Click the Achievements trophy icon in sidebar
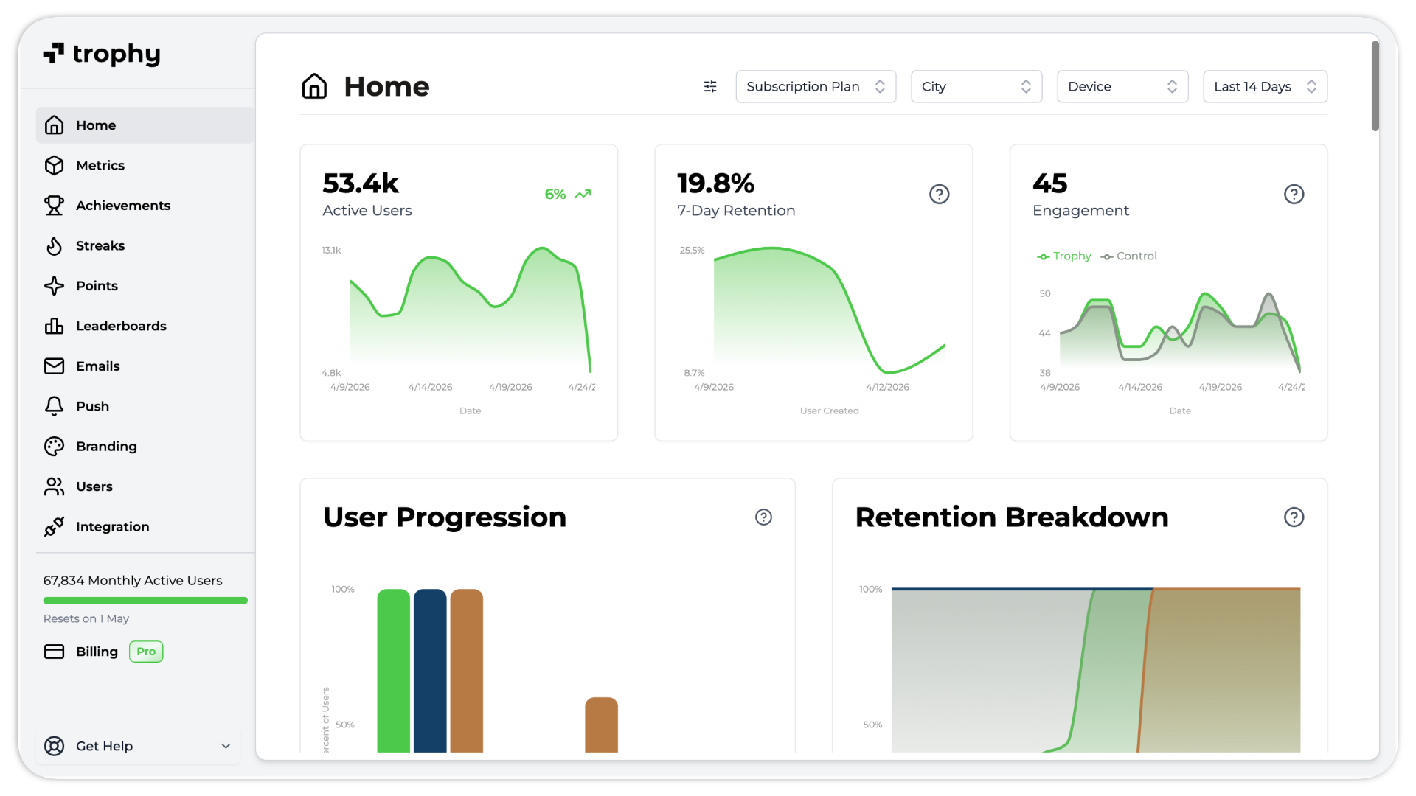The image size is (1416, 796). (54, 206)
